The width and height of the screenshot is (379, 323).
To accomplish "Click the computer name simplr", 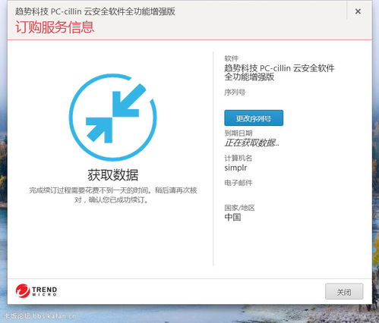I will [x=235, y=168].
